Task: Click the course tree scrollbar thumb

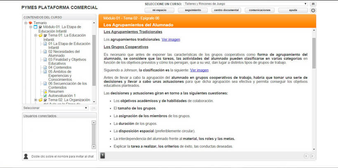Action: pos(94,60)
